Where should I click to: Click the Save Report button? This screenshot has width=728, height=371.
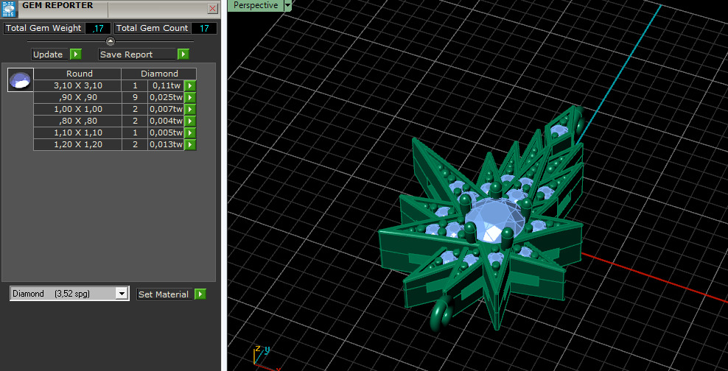point(138,54)
